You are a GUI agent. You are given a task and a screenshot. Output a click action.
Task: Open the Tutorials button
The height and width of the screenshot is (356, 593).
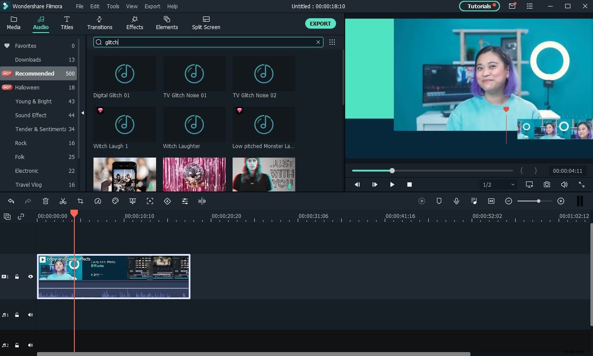click(x=478, y=6)
